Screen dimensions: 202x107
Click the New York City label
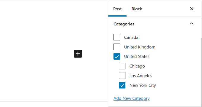click(143, 85)
